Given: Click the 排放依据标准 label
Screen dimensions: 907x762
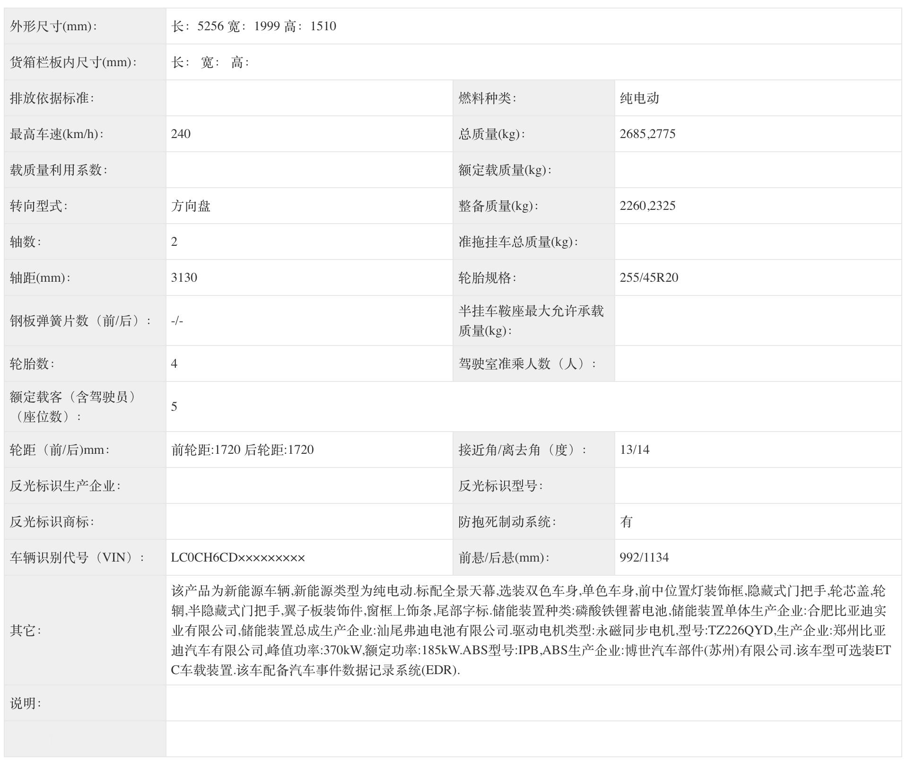Looking at the screenshot, I should point(52,98).
